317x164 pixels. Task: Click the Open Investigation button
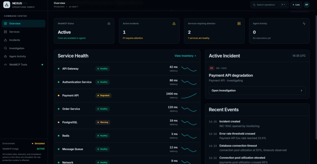coord(257,91)
